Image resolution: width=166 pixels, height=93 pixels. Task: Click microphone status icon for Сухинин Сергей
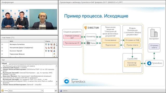tap(46, 51)
